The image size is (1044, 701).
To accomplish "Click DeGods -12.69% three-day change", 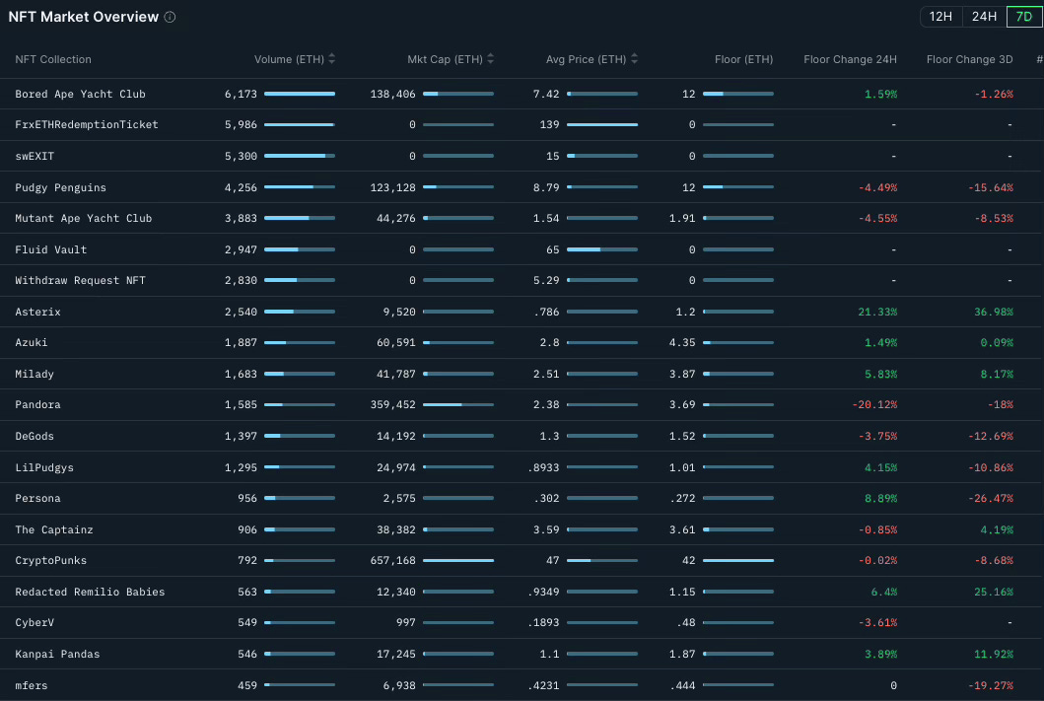I will click(x=991, y=436).
